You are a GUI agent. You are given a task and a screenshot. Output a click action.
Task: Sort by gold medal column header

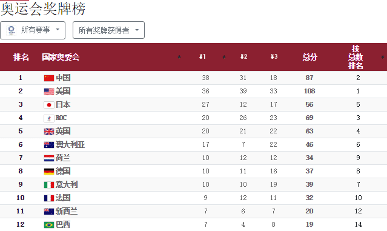202,57
